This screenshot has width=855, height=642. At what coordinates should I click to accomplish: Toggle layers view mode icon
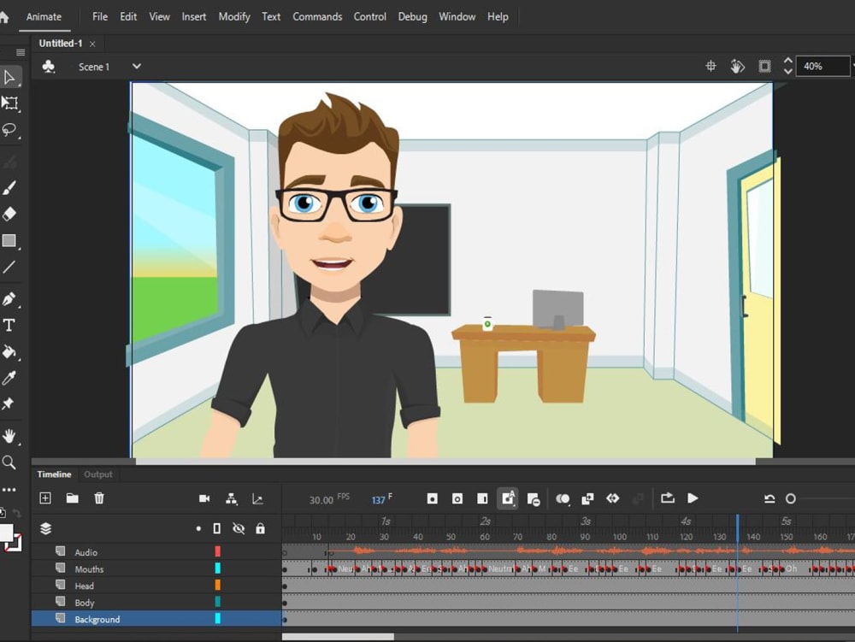click(x=46, y=528)
